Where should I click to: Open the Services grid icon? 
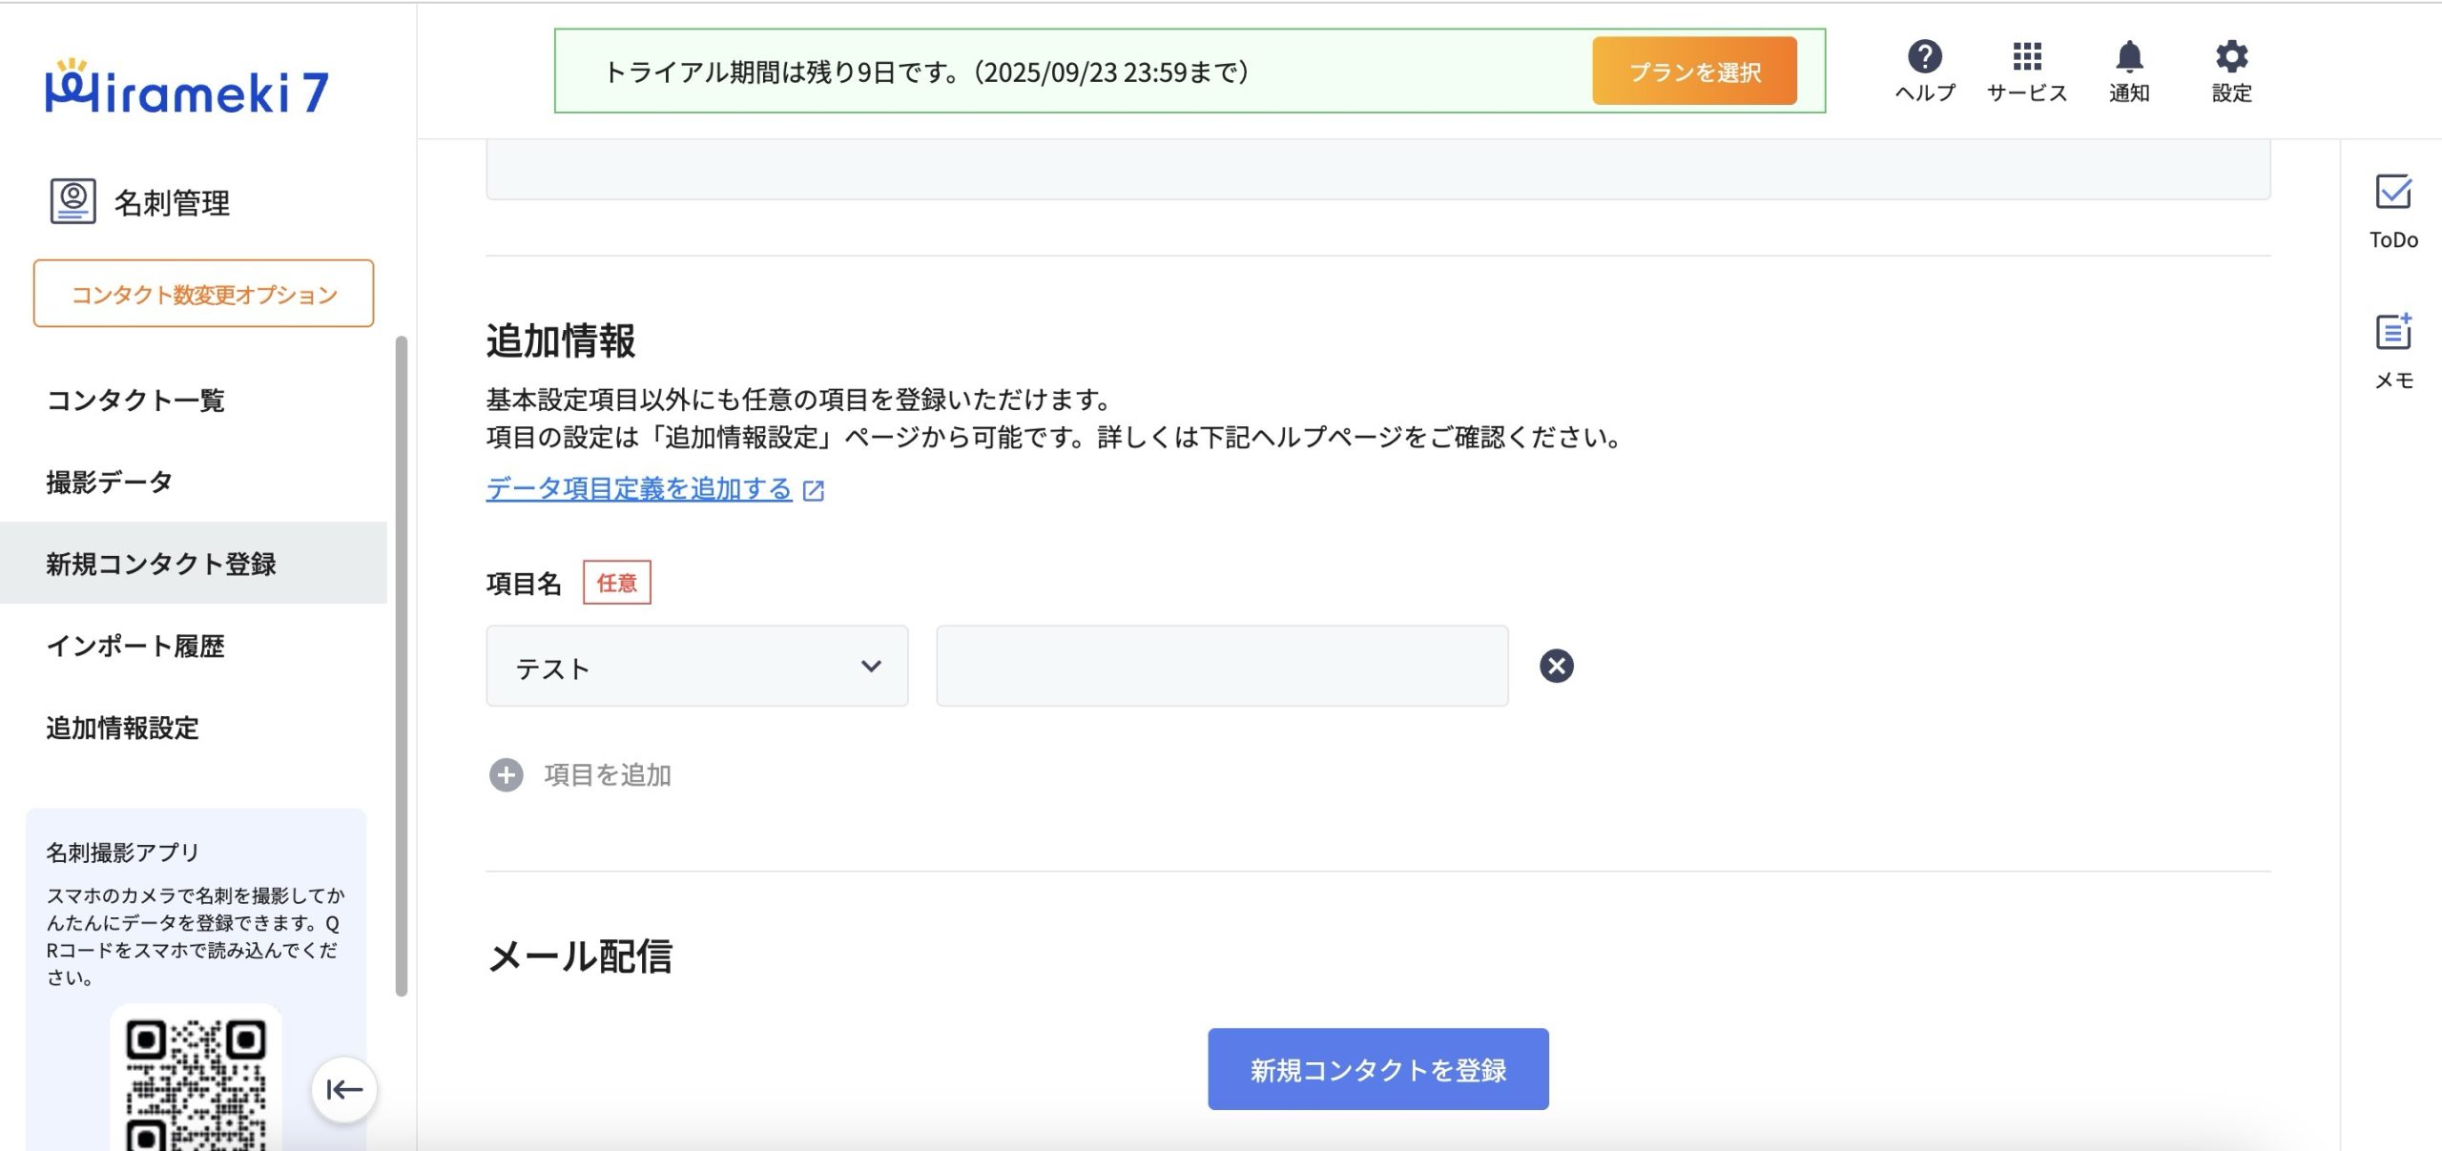(x=2026, y=57)
